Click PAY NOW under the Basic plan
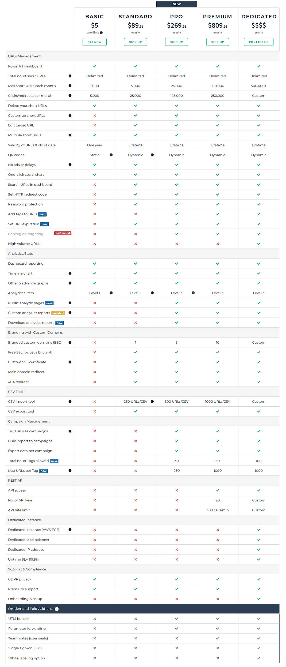286x667 pixels. (94, 42)
